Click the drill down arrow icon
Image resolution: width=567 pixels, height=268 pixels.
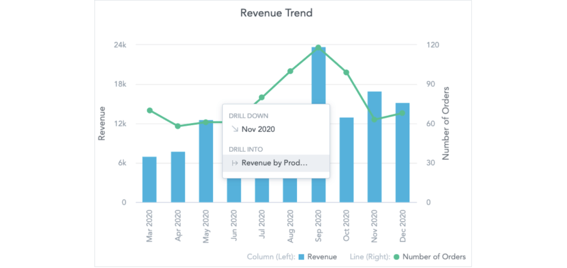(x=234, y=129)
